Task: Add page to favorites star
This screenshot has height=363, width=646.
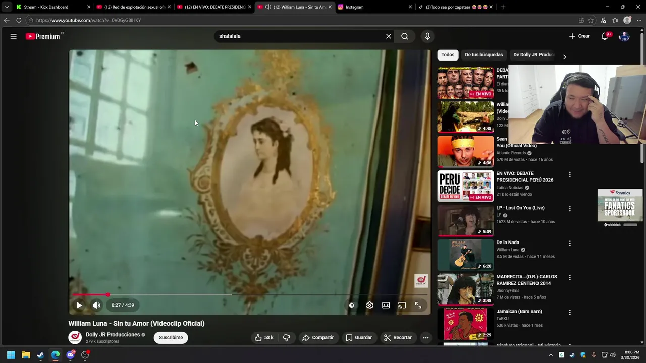Action: click(591, 20)
